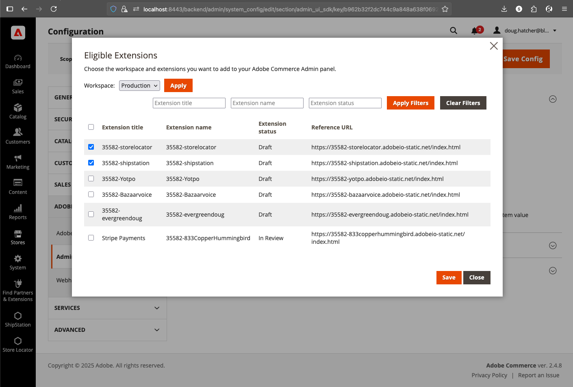Go back in the browser
Image resolution: width=573 pixels, height=387 pixels.
[x=24, y=9]
